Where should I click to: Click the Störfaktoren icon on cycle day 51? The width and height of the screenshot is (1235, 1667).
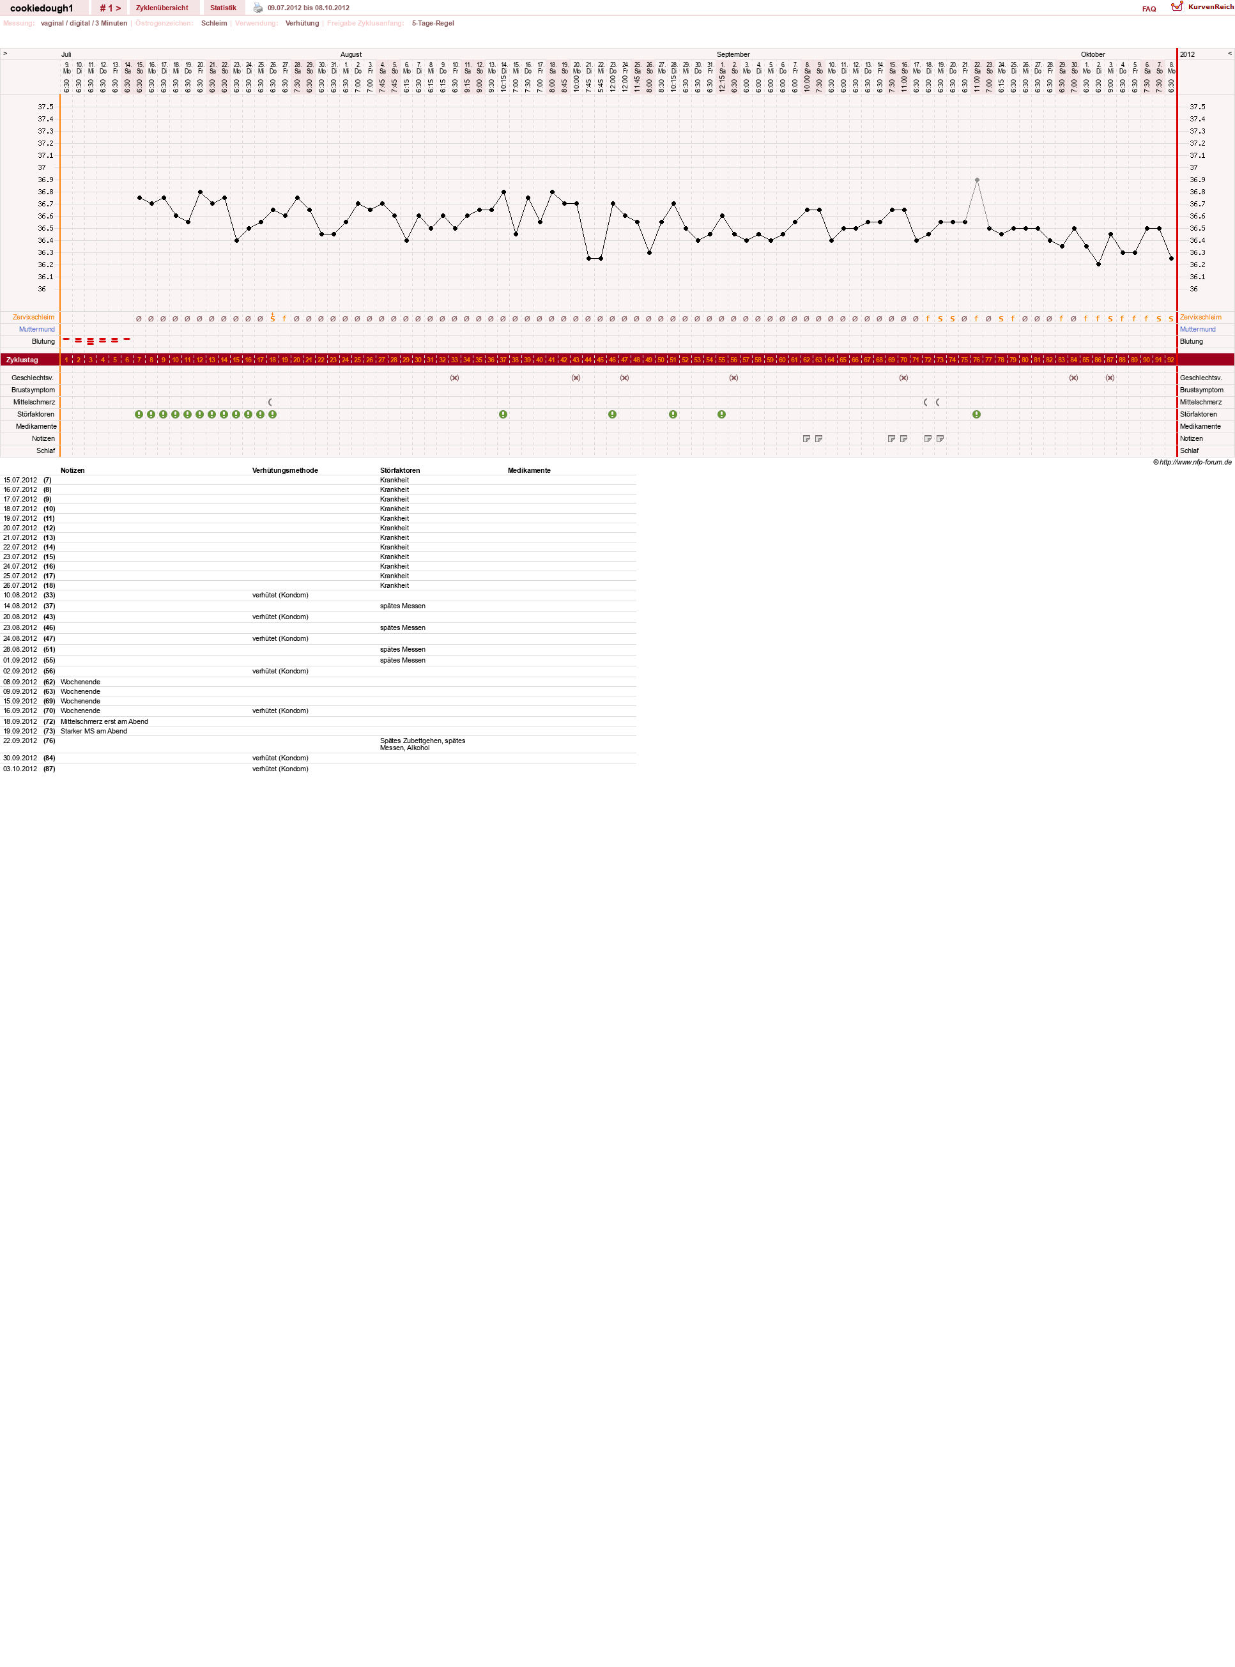673,414
